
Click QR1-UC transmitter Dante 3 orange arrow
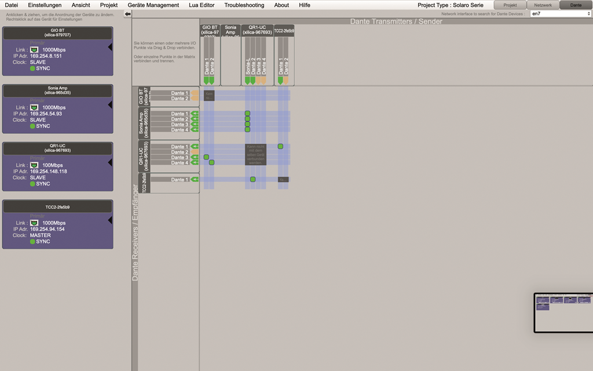(x=258, y=80)
